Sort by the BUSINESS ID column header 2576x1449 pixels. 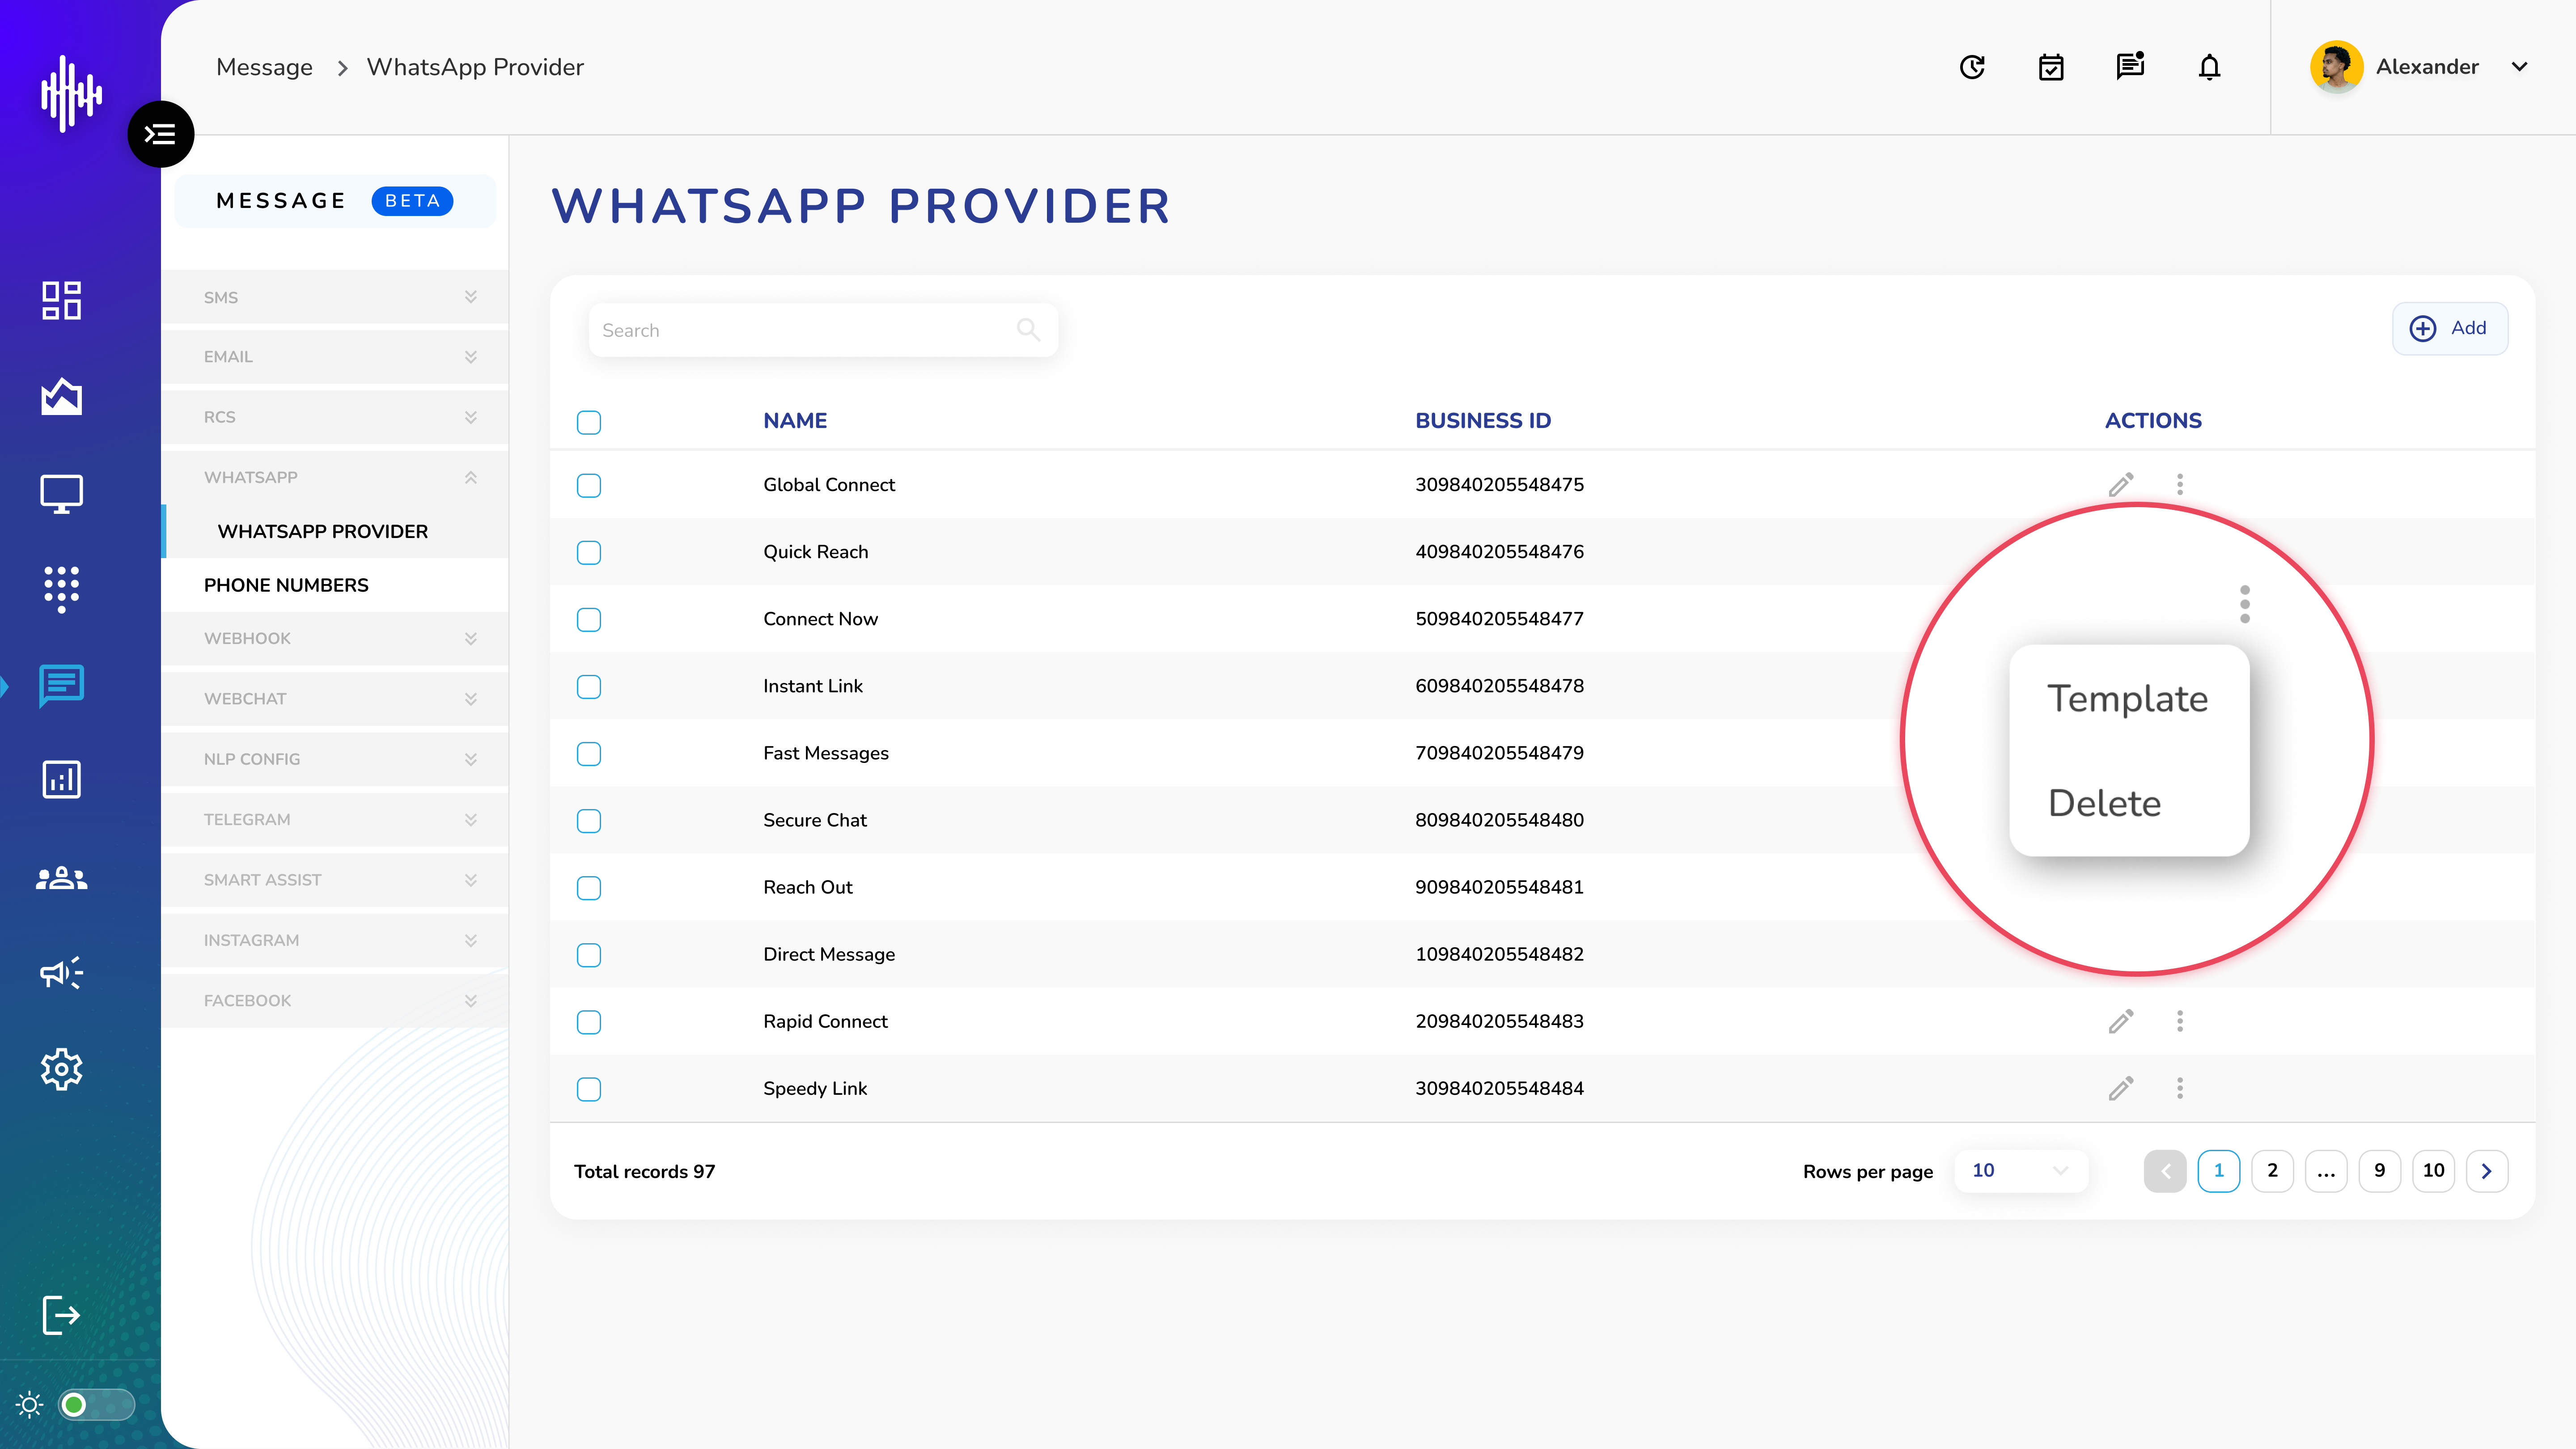coord(1483,421)
